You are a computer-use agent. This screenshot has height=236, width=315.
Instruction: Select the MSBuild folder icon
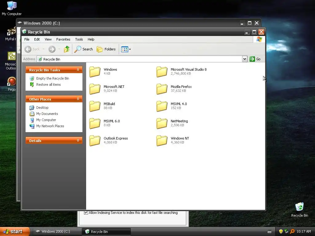coord(95,106)
